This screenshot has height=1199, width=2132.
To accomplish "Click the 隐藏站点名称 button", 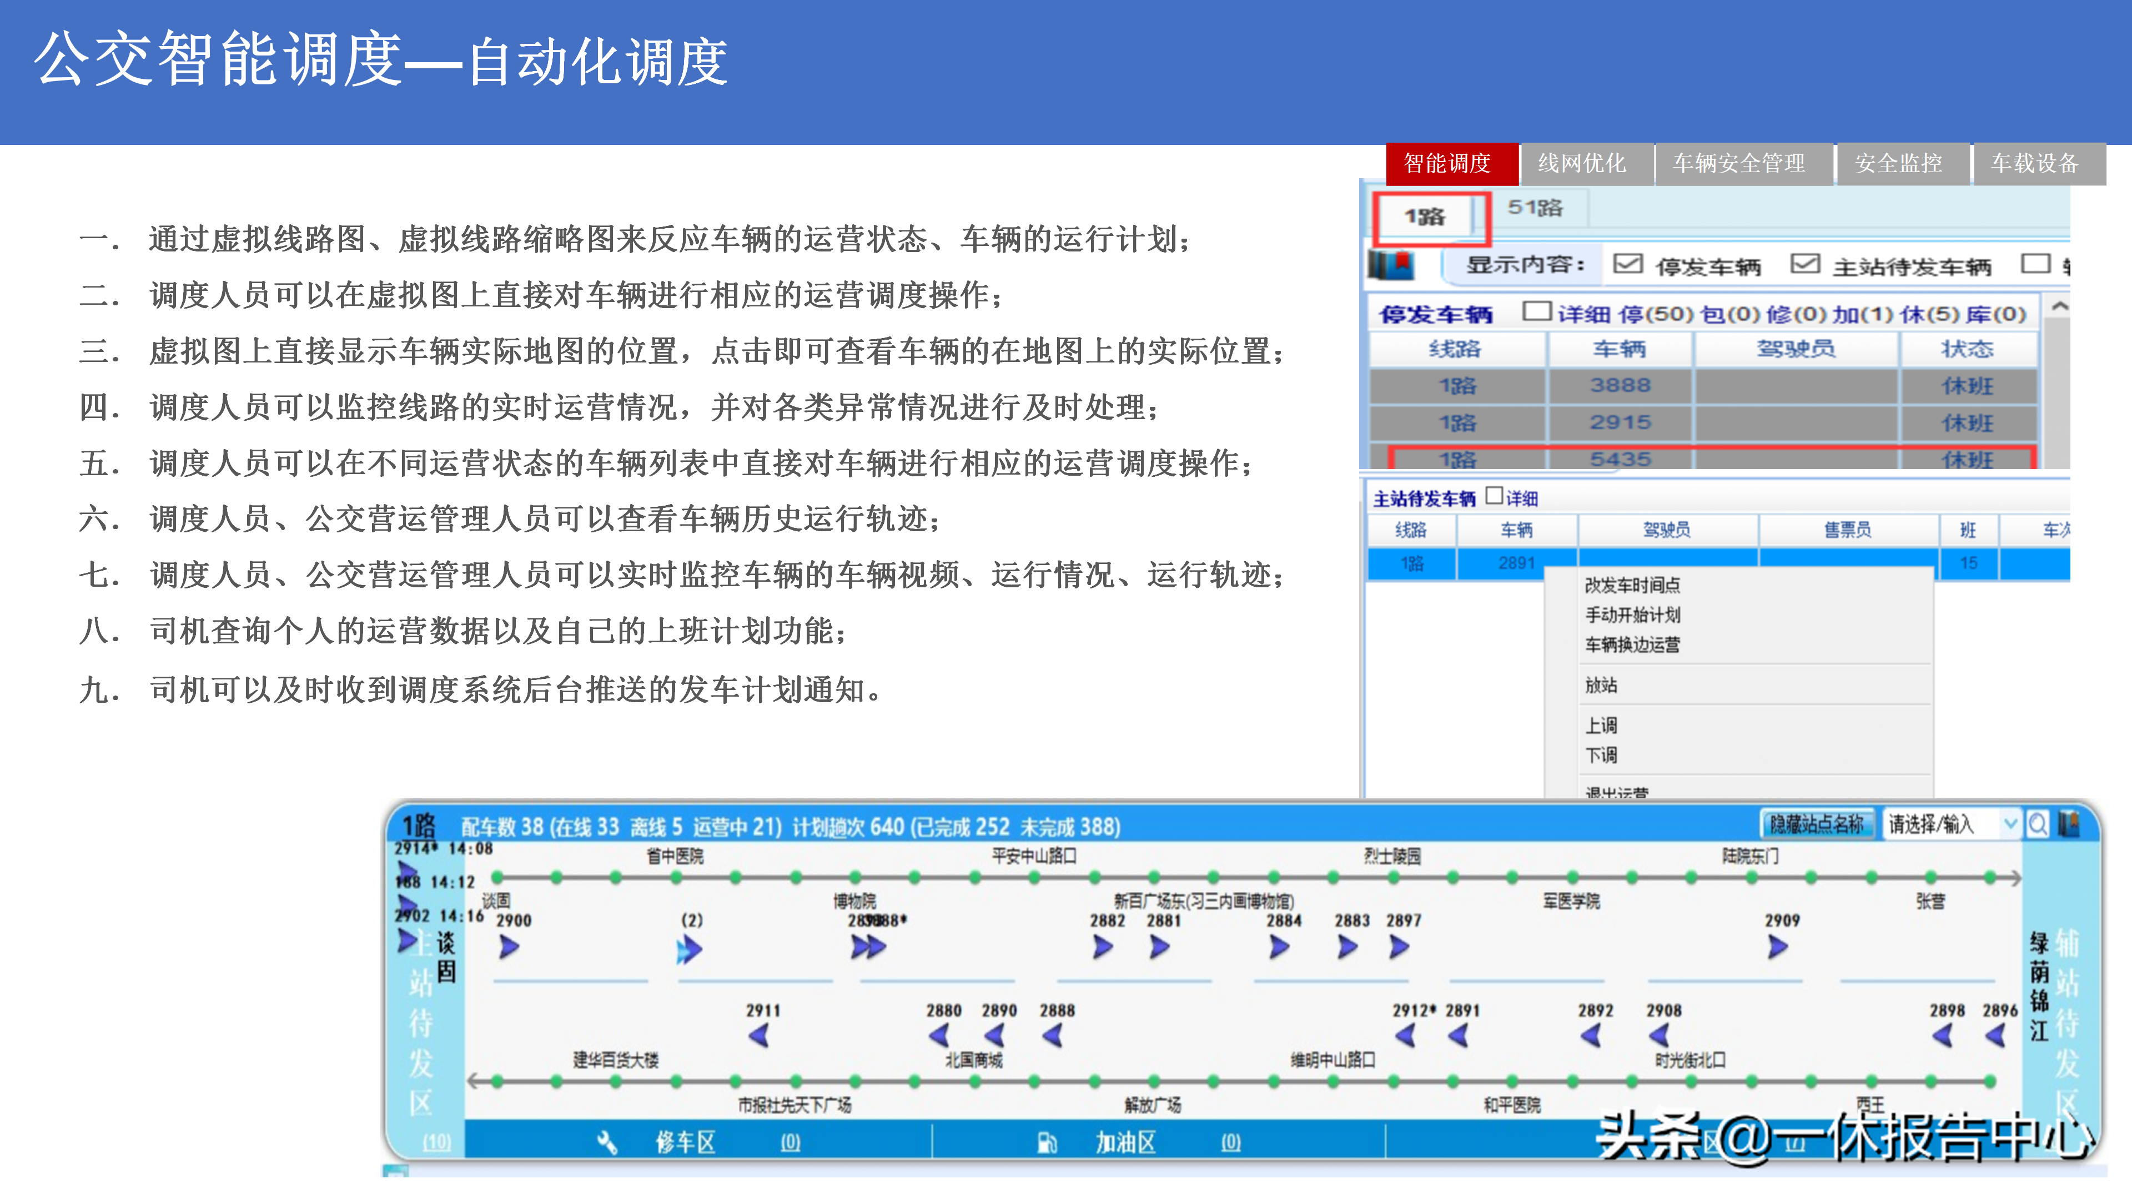I will tap(1816, 824).
